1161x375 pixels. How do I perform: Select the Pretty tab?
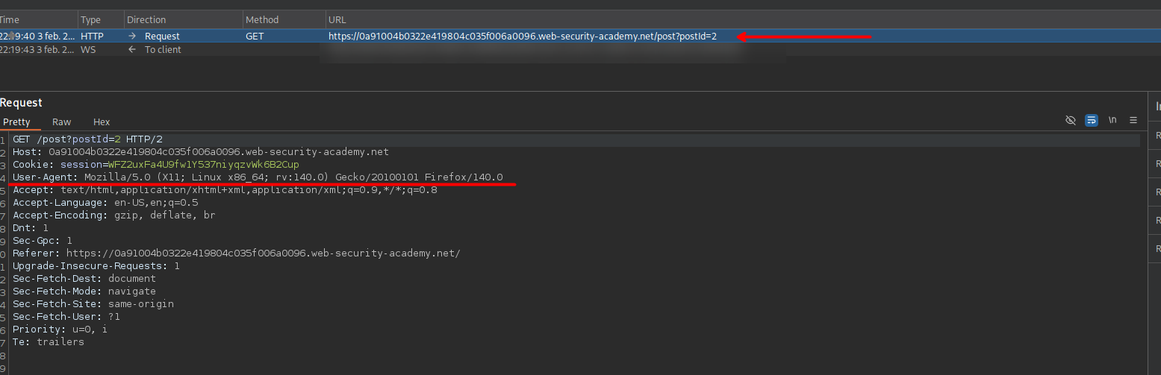click(x=16, y=122)
